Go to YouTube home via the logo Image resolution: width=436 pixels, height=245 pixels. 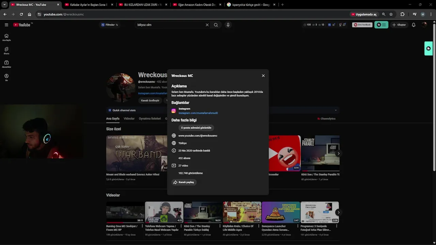22,25
